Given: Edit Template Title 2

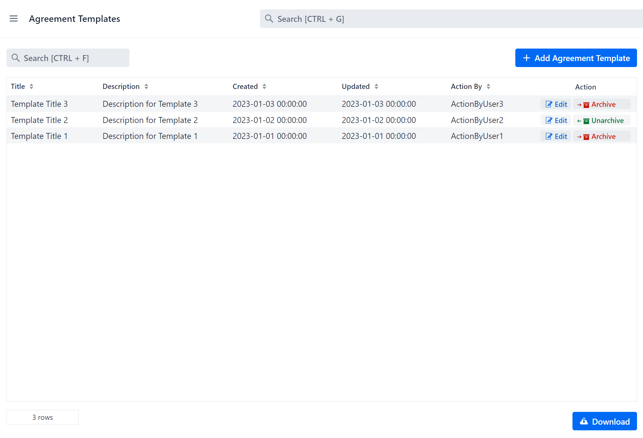Looking at the screenshot, I should click(x=556, y=120).
